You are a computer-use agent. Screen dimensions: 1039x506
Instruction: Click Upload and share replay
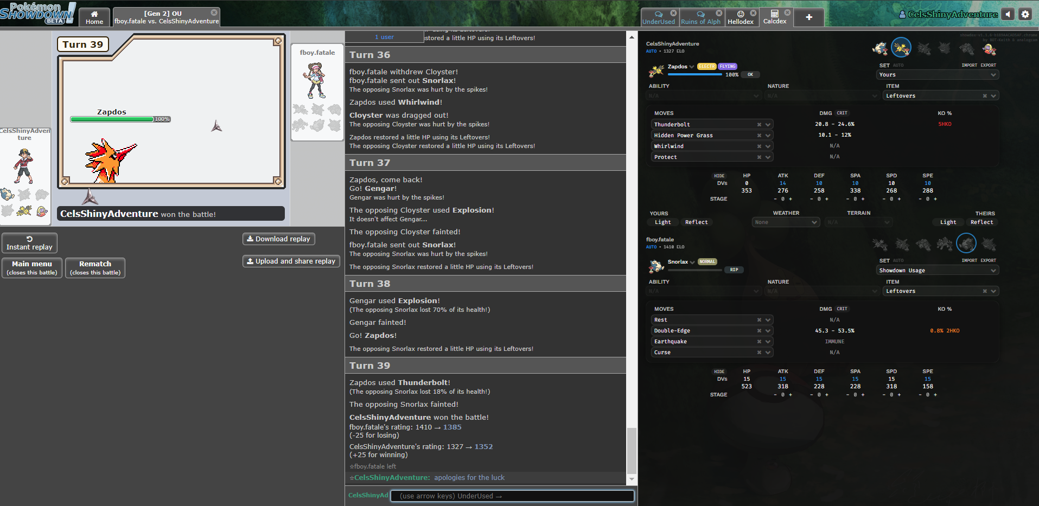click(x=291, y=261)
